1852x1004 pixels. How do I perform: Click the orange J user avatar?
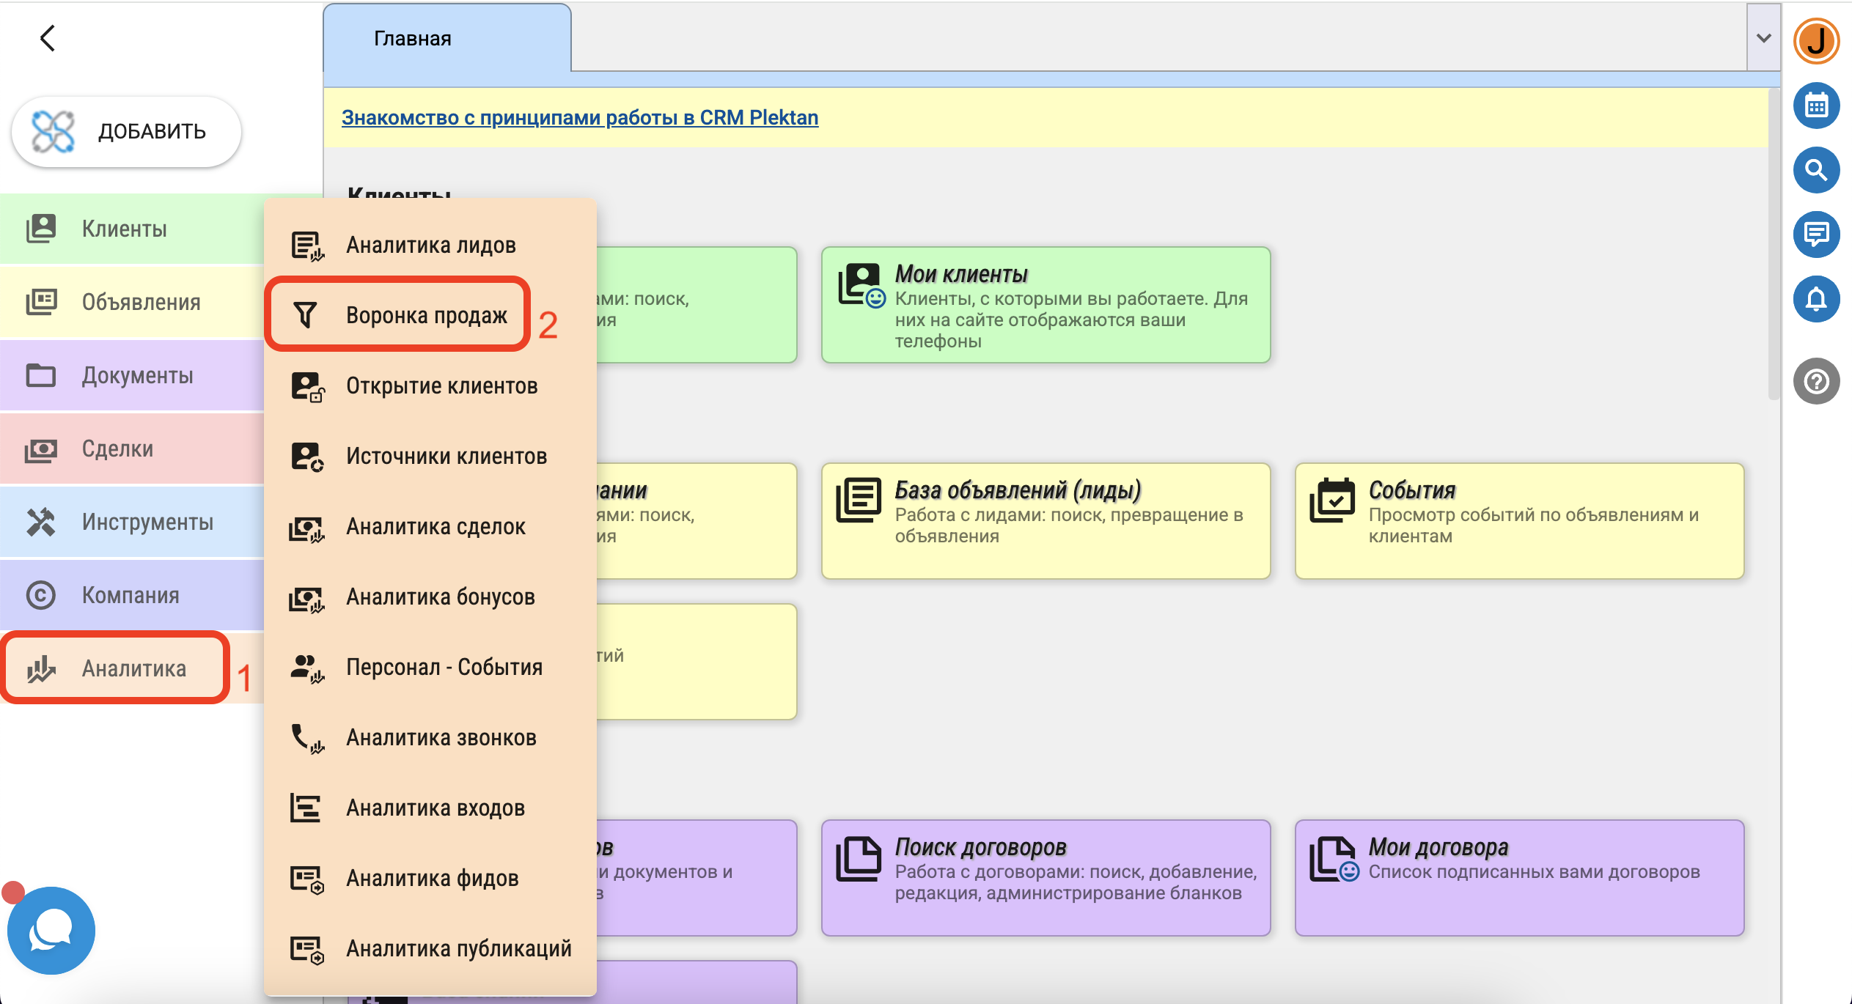pyautogui.click(x=1816, y=41)
